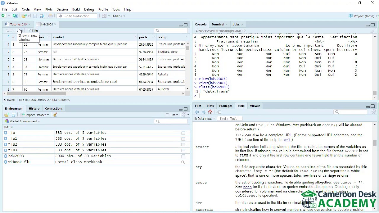
Task: Expand the hdv2003 data frame entry
Action: pos(6,156)
